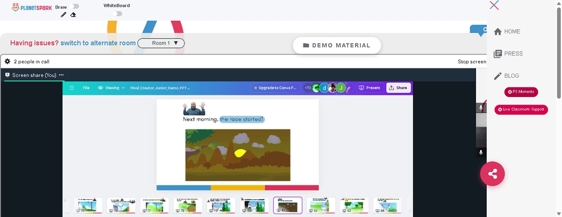Close the side menu with X
This screenshot has width=562, height=217.
click(x=494, y=5)
